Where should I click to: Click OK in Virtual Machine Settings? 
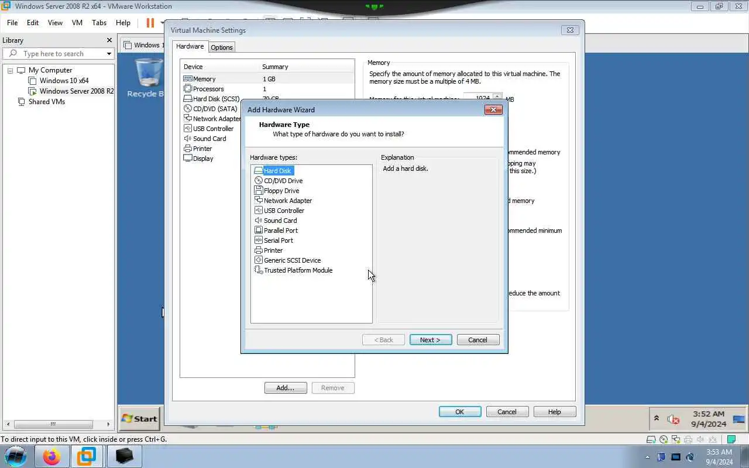coord(460,412)
